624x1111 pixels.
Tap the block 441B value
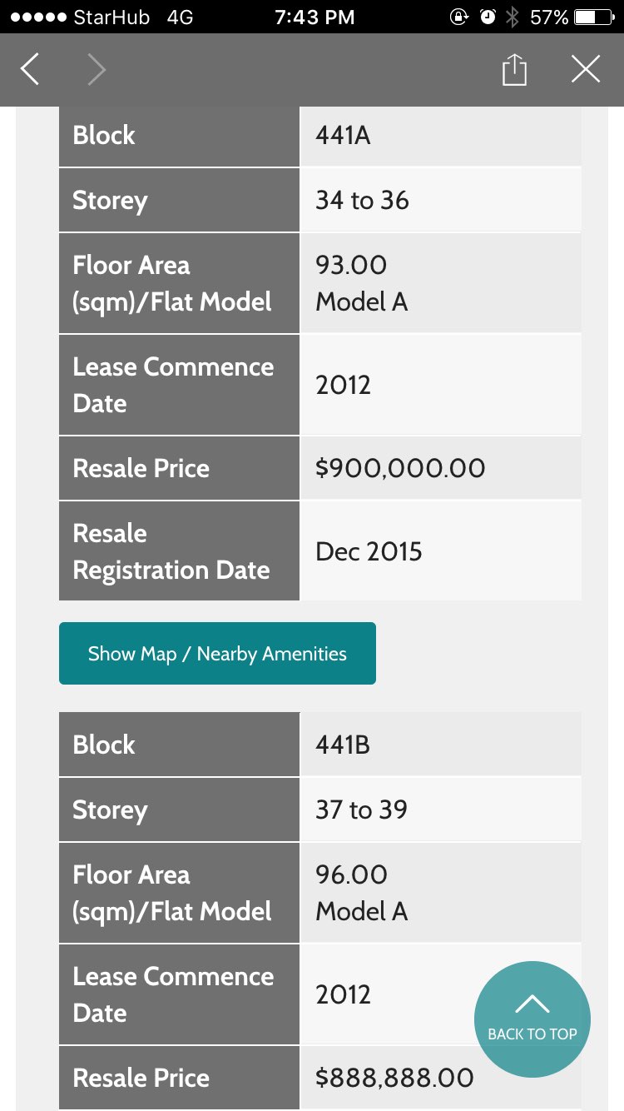(x=343, y=745)
